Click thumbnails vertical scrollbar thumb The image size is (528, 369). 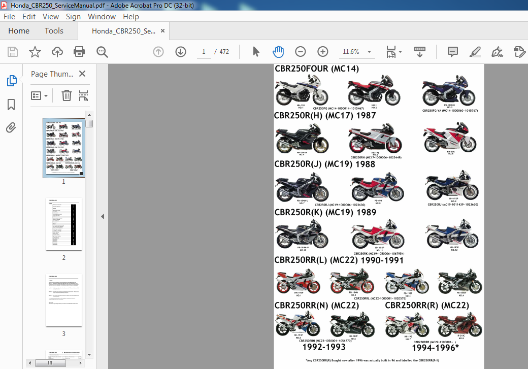(x=89, y=123)
